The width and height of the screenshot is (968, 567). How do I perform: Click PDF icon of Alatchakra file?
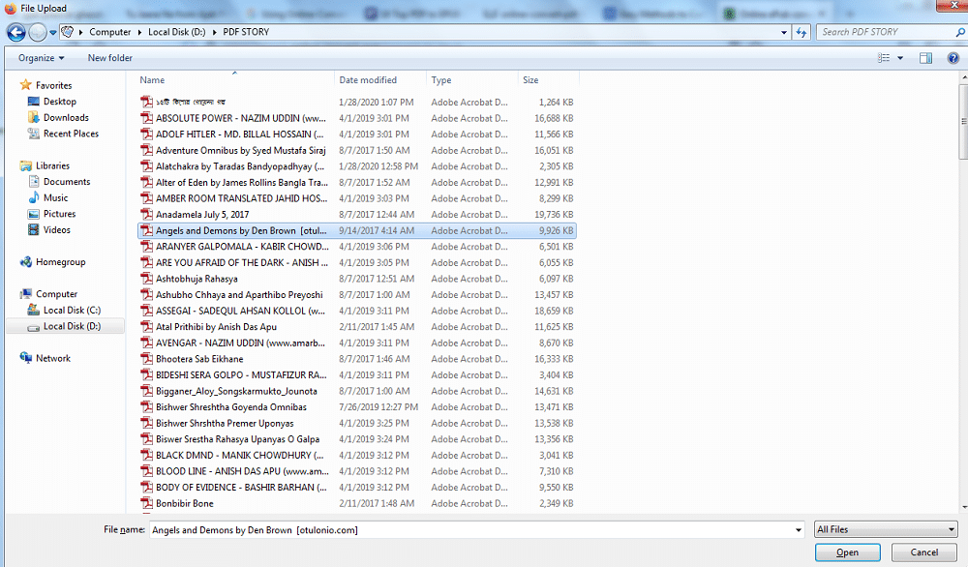146,166
